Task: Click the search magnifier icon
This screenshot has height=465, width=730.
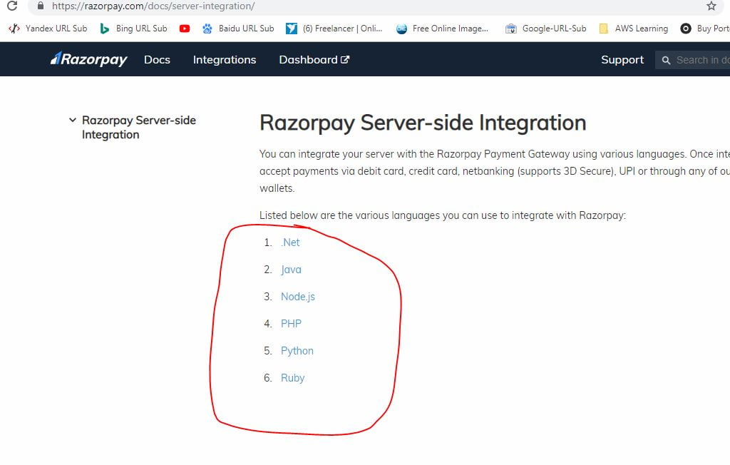Action: 667,60
